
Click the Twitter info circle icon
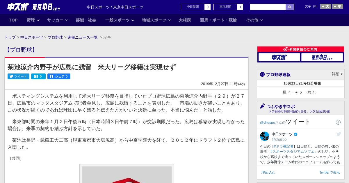[338, 122]
